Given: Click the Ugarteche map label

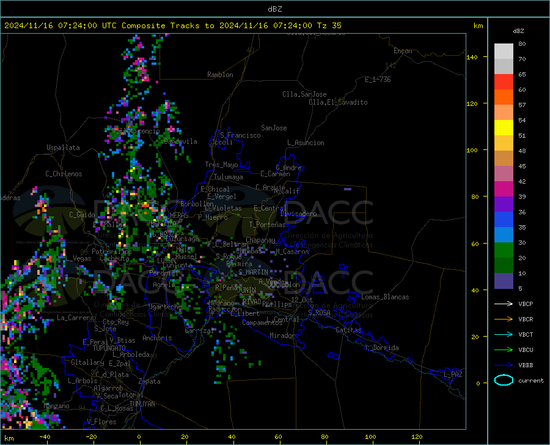Looking at the screenshot, I should point(165,307).
